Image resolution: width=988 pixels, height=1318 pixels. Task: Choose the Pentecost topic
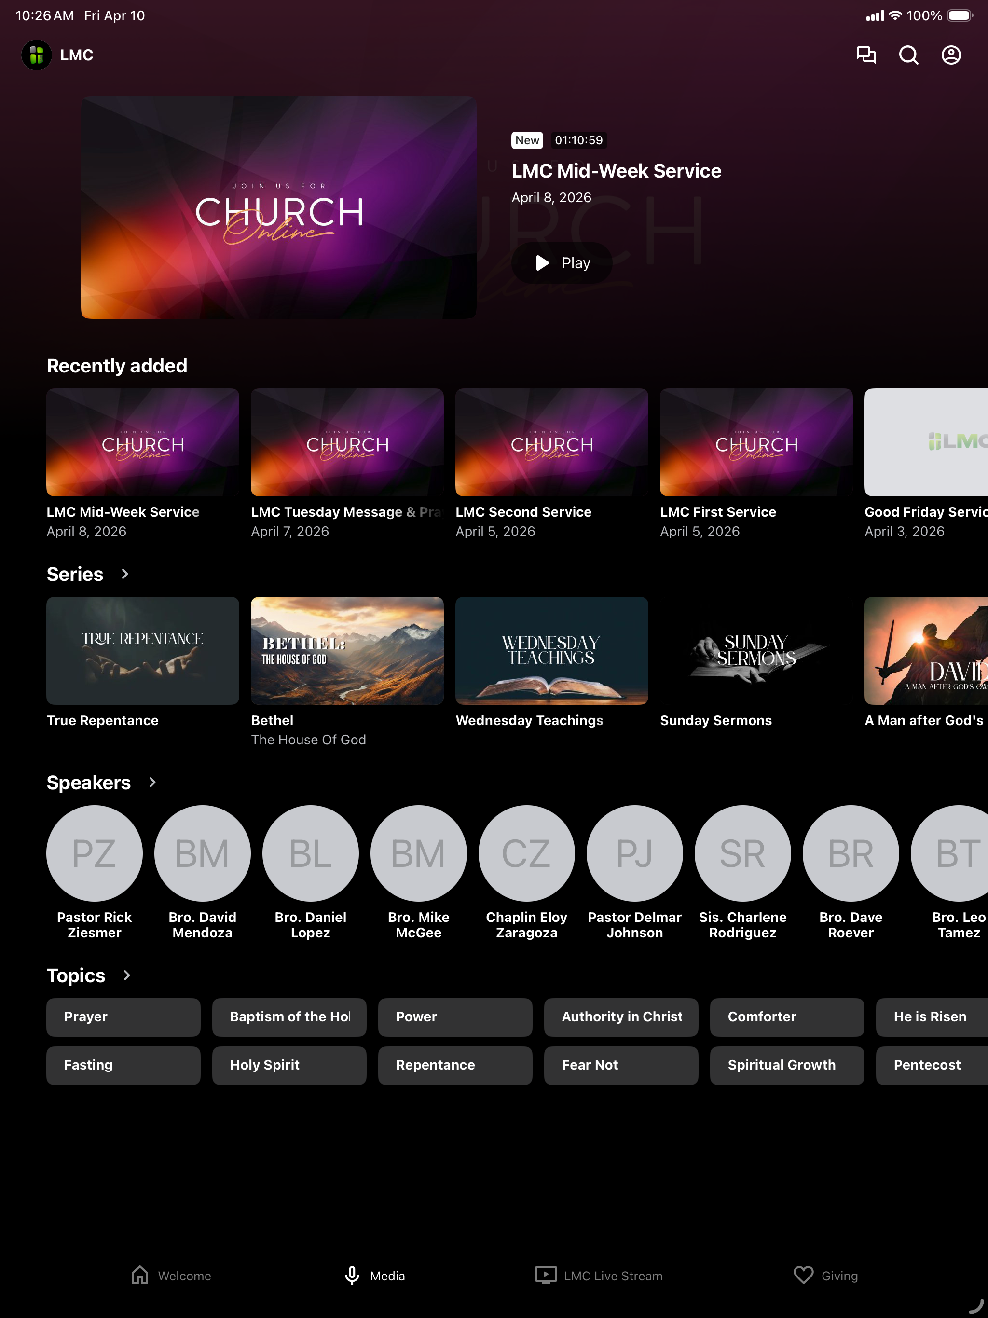click(x=932, y=1065)
